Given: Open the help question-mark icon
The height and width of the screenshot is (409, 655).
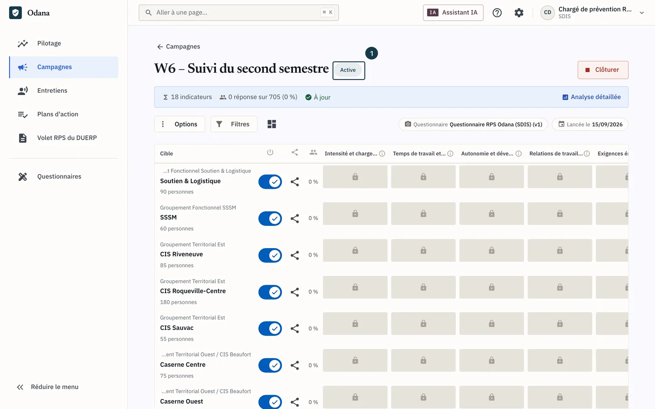Looking at the screenshot, I should click(497, 13).
